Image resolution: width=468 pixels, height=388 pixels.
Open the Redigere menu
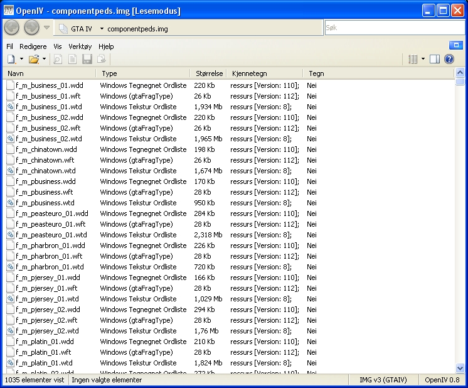point(33,46)
